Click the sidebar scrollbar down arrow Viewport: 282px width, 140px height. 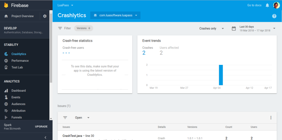[x=51, y=118]
